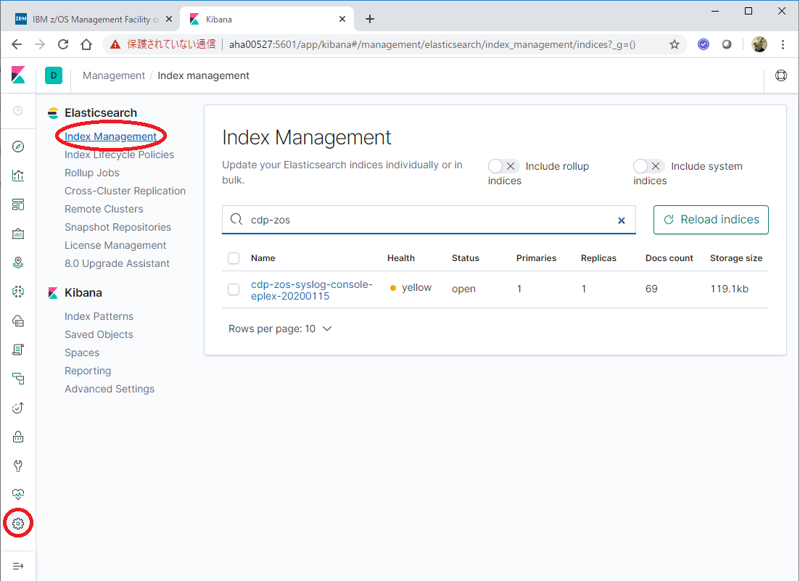Open Advanced Settings under Kibana

110,389
